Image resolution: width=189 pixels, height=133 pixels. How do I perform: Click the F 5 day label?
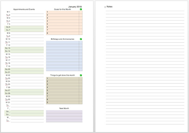tap(9, 24)
